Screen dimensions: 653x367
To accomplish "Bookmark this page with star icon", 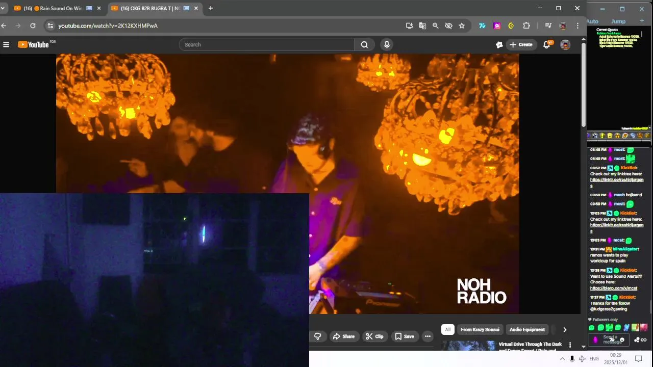I will pyautogui.click(x=462, y=25).
